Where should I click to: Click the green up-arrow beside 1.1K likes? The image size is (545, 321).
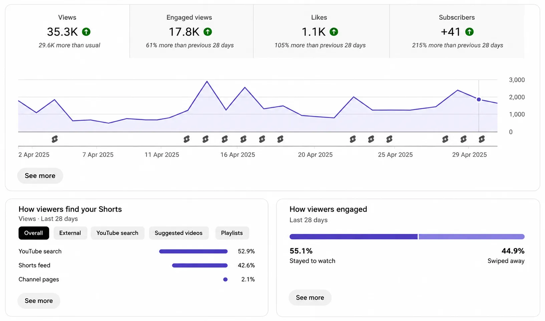coord(334,32)
